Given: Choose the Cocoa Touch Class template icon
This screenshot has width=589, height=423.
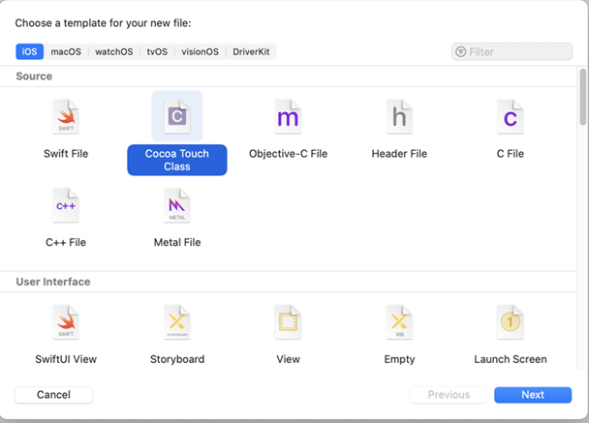Looking at the screenshot, I should (177, 117).
